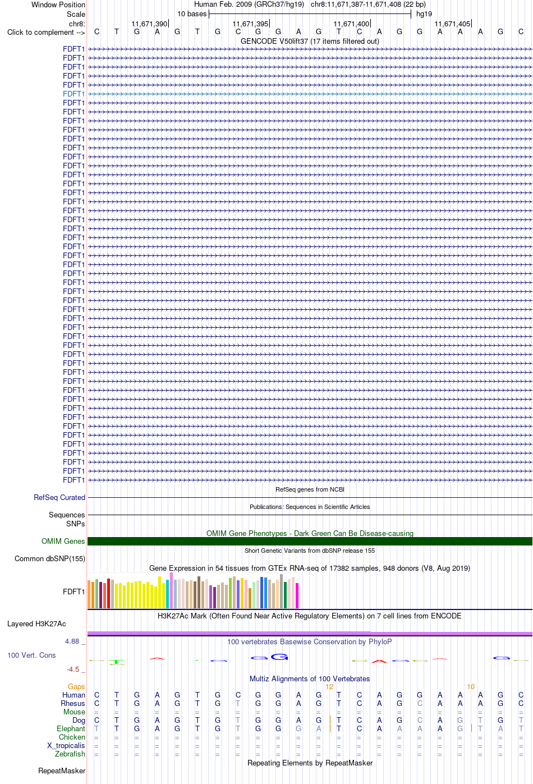Click the 10 bases scale bar
The width and height of the screenshot is (533, 784).
(310, 14)
